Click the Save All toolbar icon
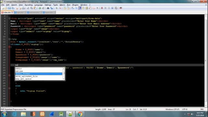 pos(13,8)
